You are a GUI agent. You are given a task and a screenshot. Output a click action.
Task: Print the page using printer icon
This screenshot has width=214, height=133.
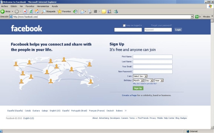(90, 12)
